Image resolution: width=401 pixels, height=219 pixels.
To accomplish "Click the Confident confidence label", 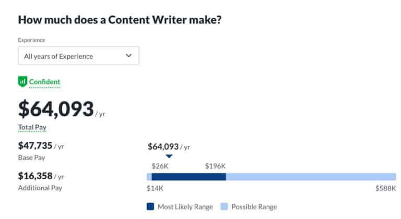I will [44, 82].
